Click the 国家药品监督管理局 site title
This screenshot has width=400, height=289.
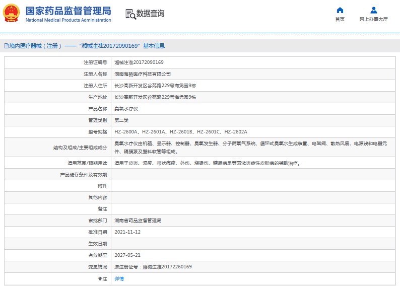[x=69, y=11]
